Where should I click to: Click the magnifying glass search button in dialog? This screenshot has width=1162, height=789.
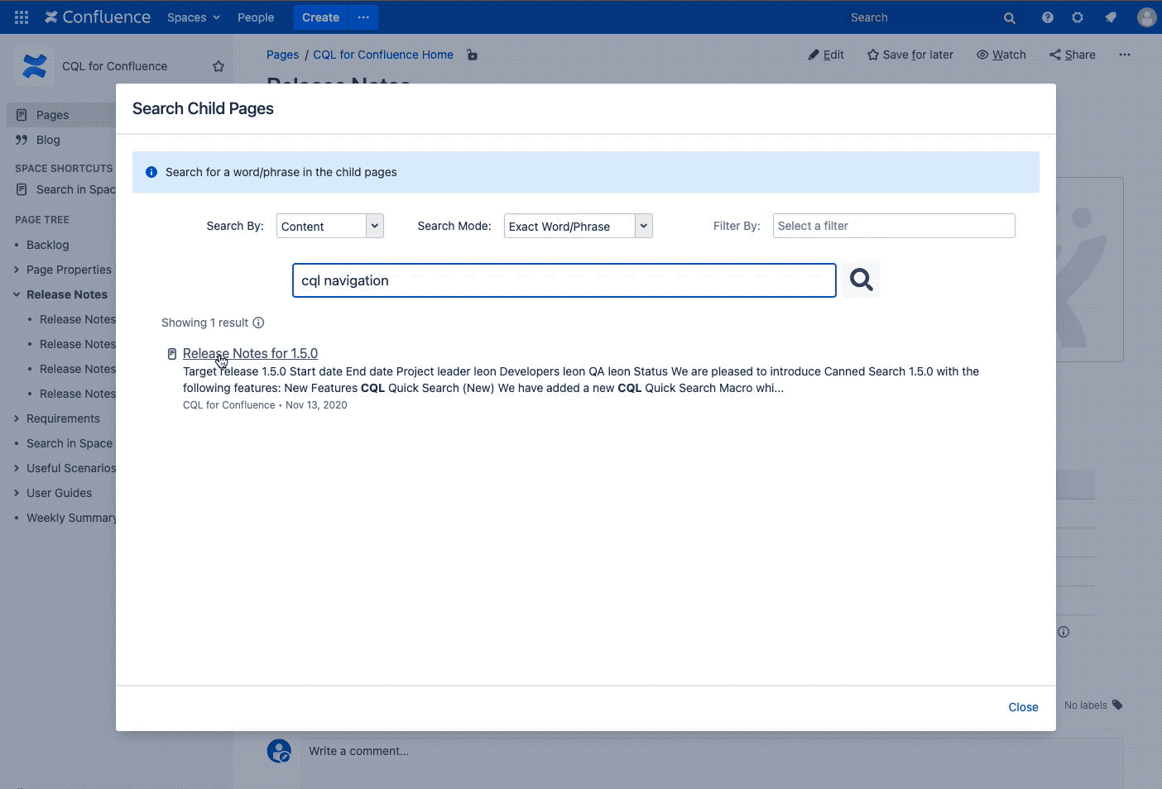(860, 280)
